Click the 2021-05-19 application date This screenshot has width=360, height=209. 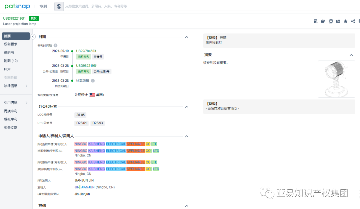click(60, 51)
